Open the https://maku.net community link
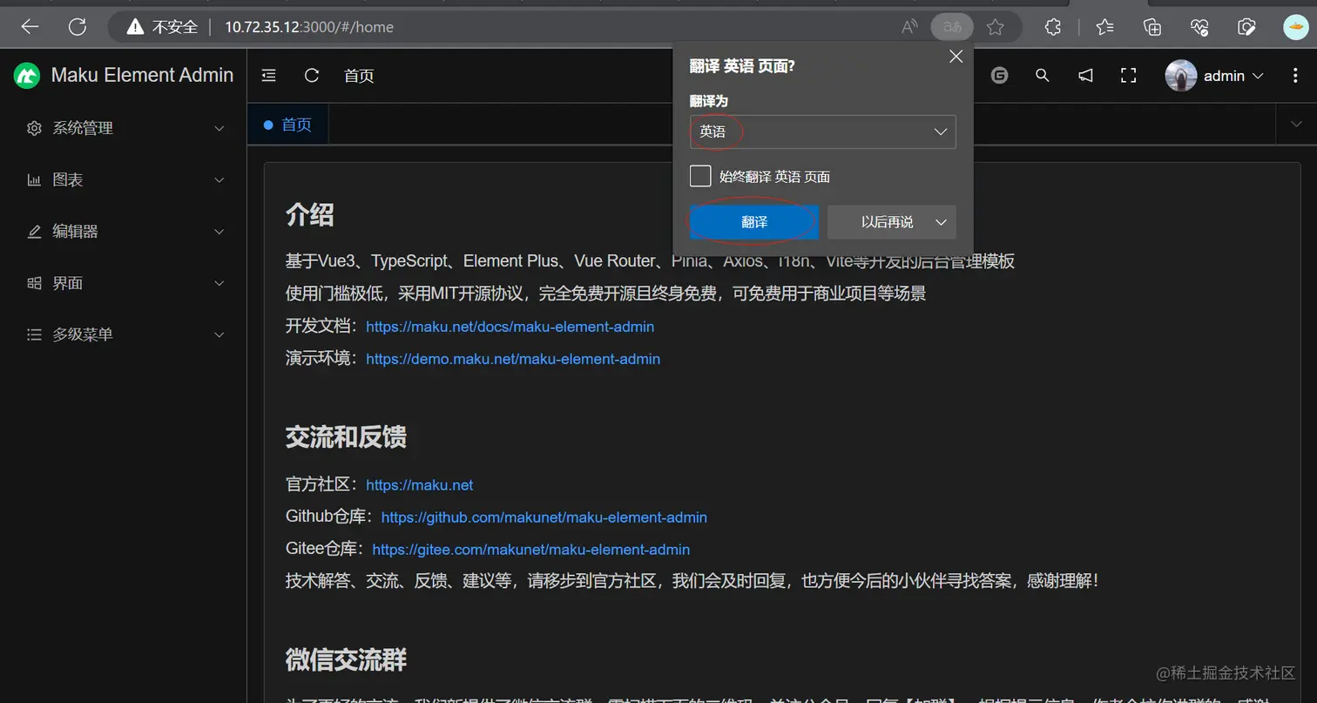 click(420, 485)
